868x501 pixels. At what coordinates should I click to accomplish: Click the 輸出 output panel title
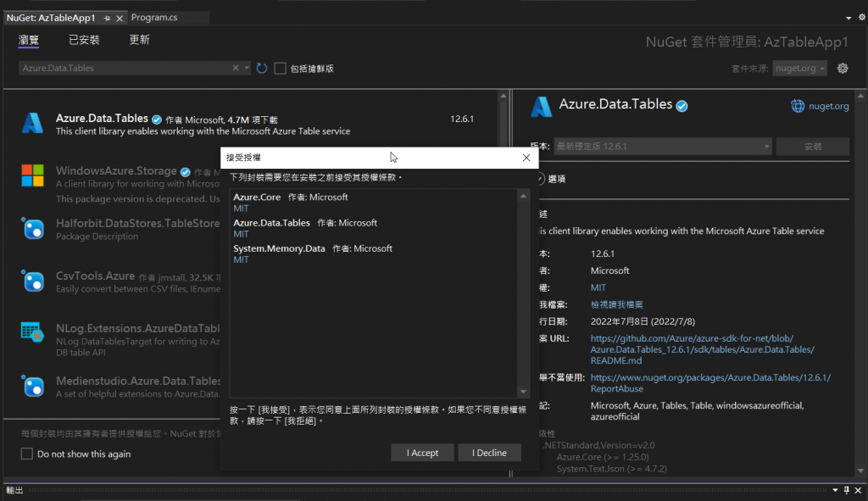14,490
